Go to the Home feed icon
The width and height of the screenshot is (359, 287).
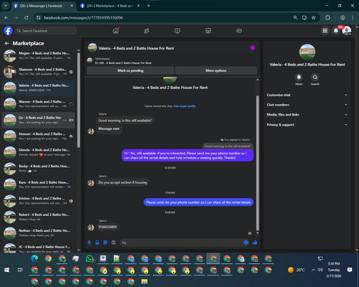(116, 31)
